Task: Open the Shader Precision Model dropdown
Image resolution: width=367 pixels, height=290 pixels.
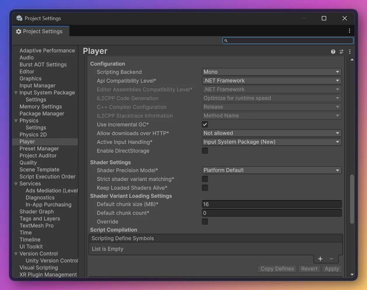Action: pos(272,170)
